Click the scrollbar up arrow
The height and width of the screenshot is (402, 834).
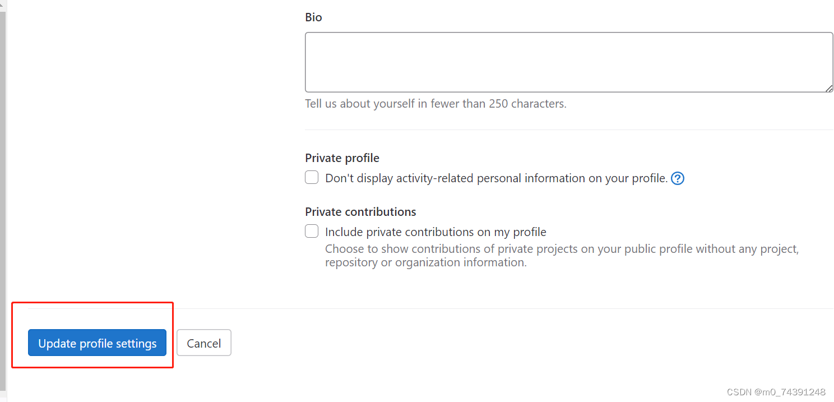click(3, 4)
